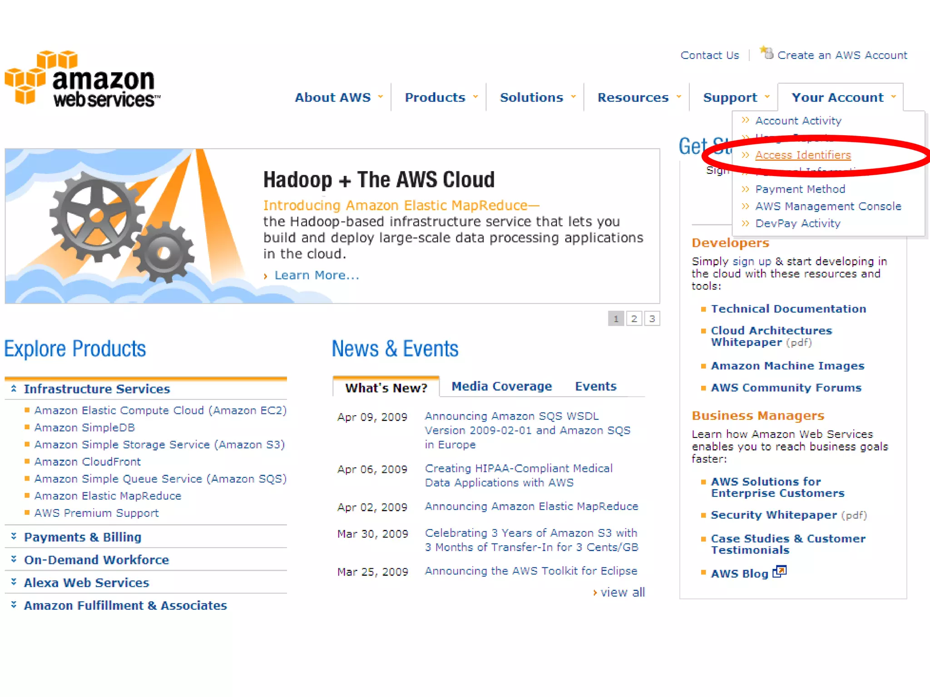
Task: Open Case Studies & Customer Testimonials
Action: (788, 544)
